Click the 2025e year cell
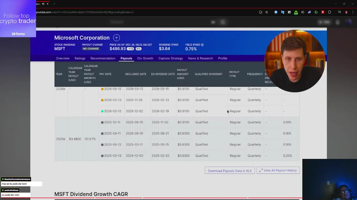 (x=61, y=139)
